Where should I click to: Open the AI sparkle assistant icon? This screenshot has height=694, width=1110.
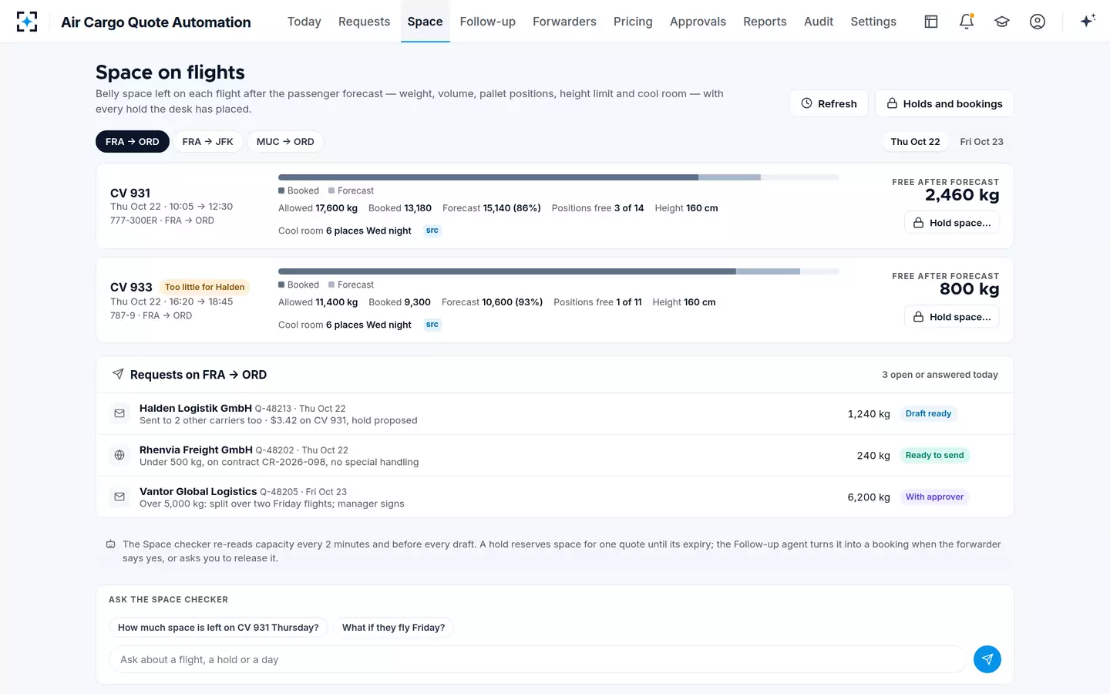point(1088,22)
